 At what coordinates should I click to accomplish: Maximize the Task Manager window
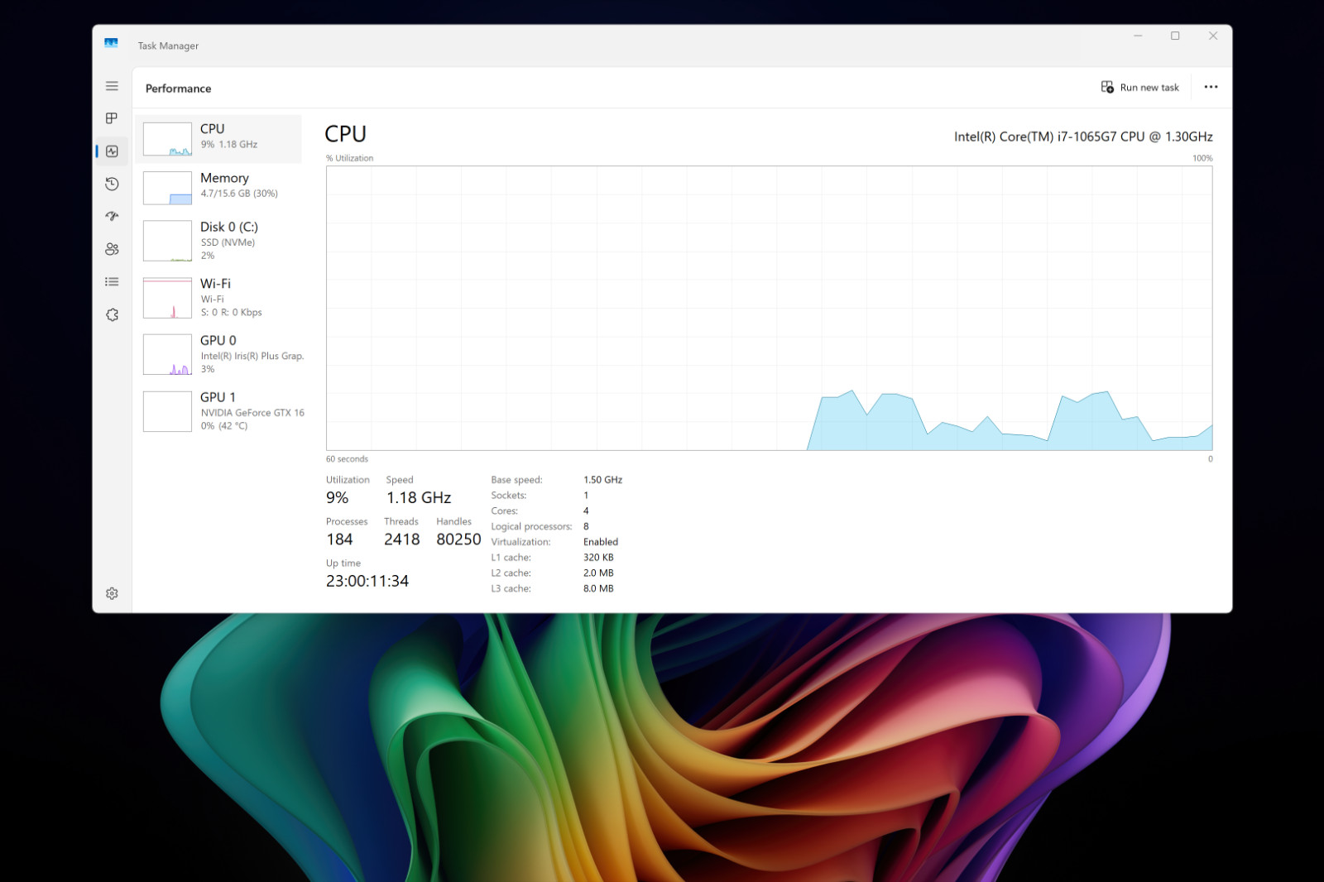point(1175,36)
